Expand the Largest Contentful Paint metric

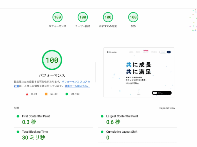coord(122,116)
